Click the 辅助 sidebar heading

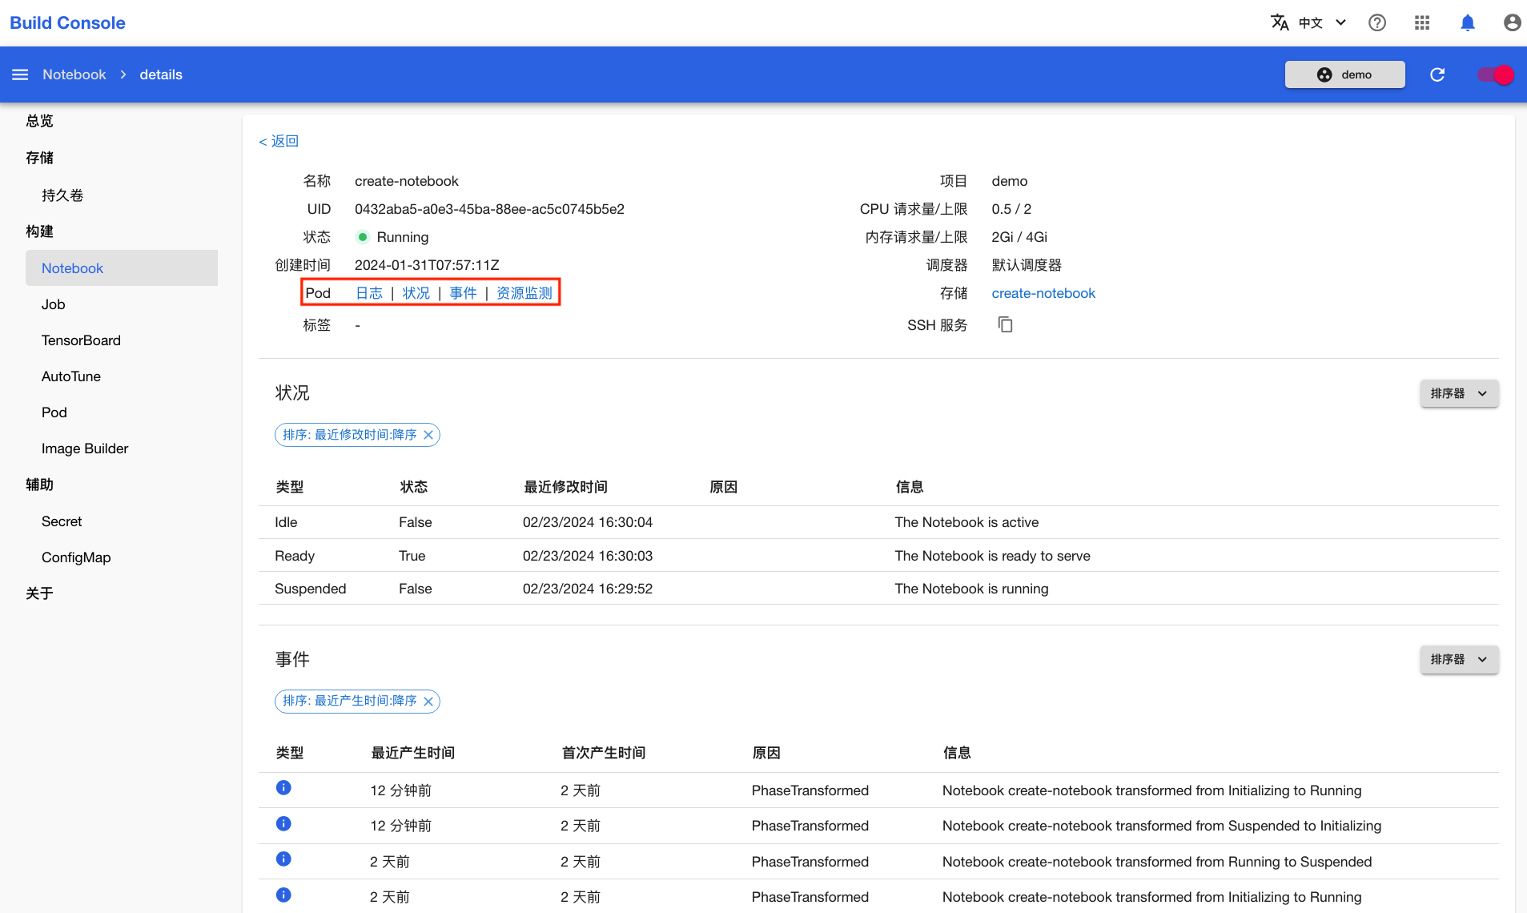click(39, 485)
